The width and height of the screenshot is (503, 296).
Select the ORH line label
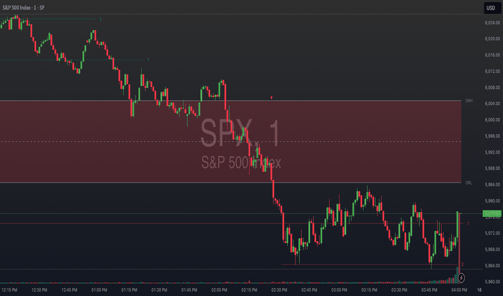pos(468,101)
